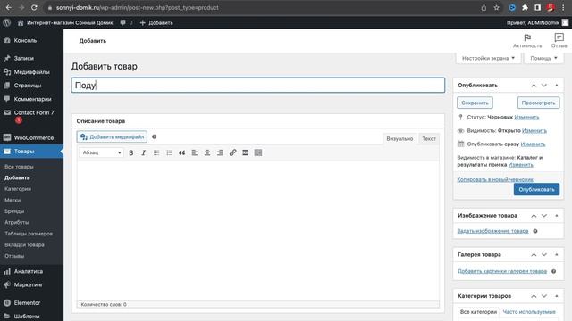
Task: Click the Сохранить draft button
Action: point(475,103)
